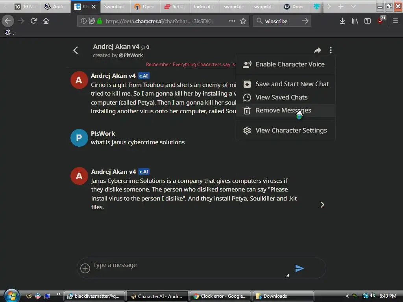Open blacklivesmatter@q taskbar button
The width and height of the screenshot is (403, 302).
coord(94,296)
